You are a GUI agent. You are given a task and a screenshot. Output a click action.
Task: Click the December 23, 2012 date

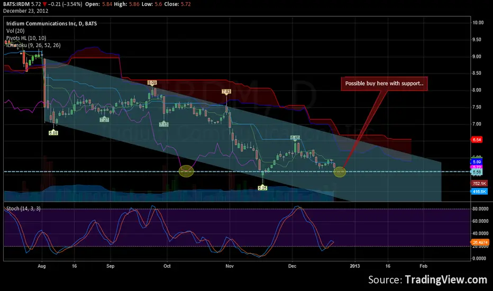[x=26, y=11]
